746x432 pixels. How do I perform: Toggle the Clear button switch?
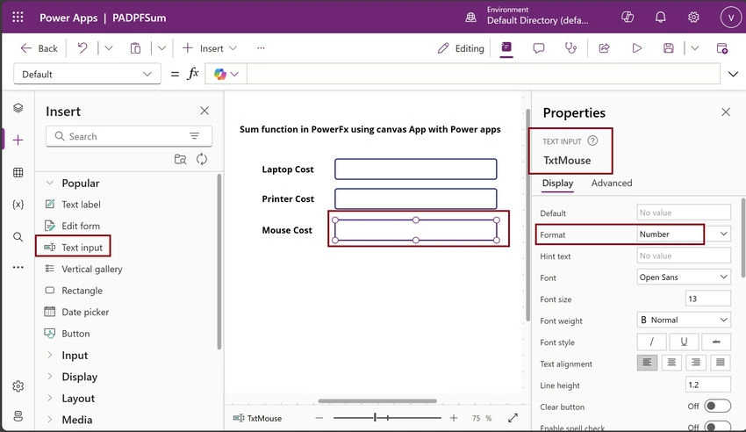pos(717,406)
